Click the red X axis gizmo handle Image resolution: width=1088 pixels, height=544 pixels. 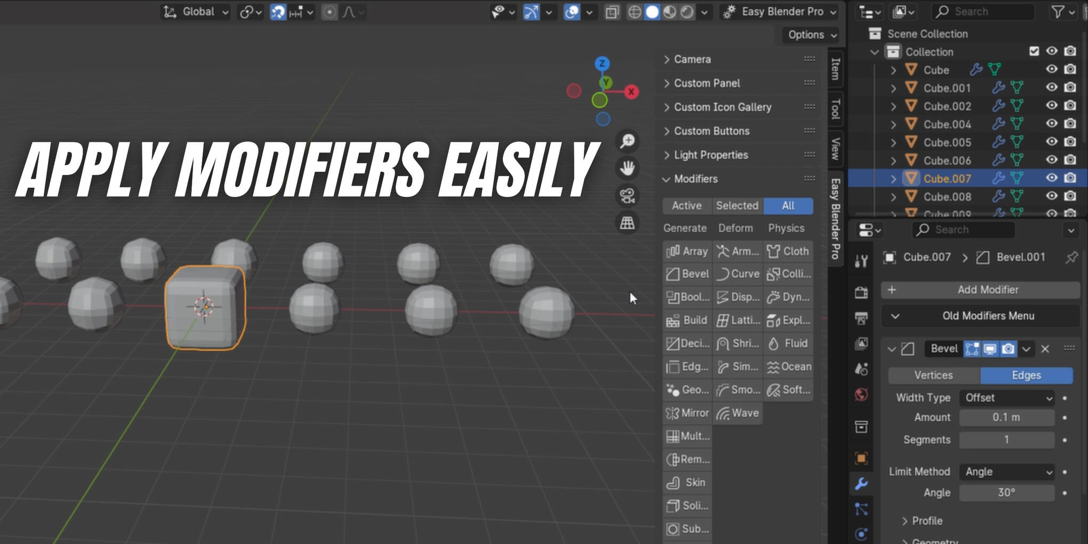pos(631,92)
